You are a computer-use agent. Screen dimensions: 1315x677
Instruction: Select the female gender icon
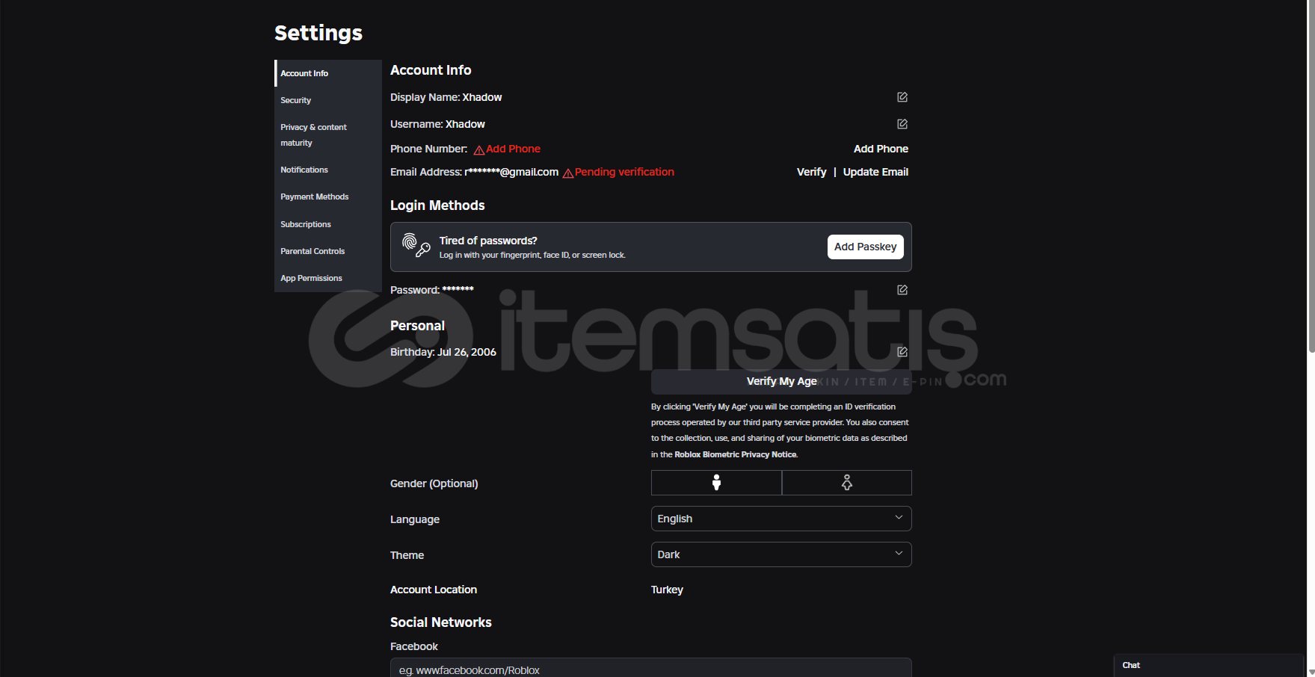coord(847,483)
